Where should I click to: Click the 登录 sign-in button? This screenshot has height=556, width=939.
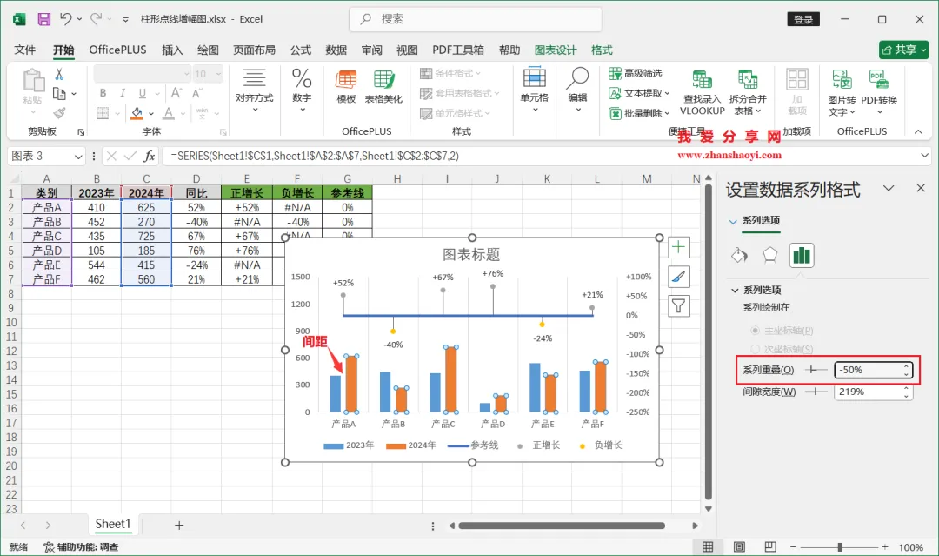point(803,19)
